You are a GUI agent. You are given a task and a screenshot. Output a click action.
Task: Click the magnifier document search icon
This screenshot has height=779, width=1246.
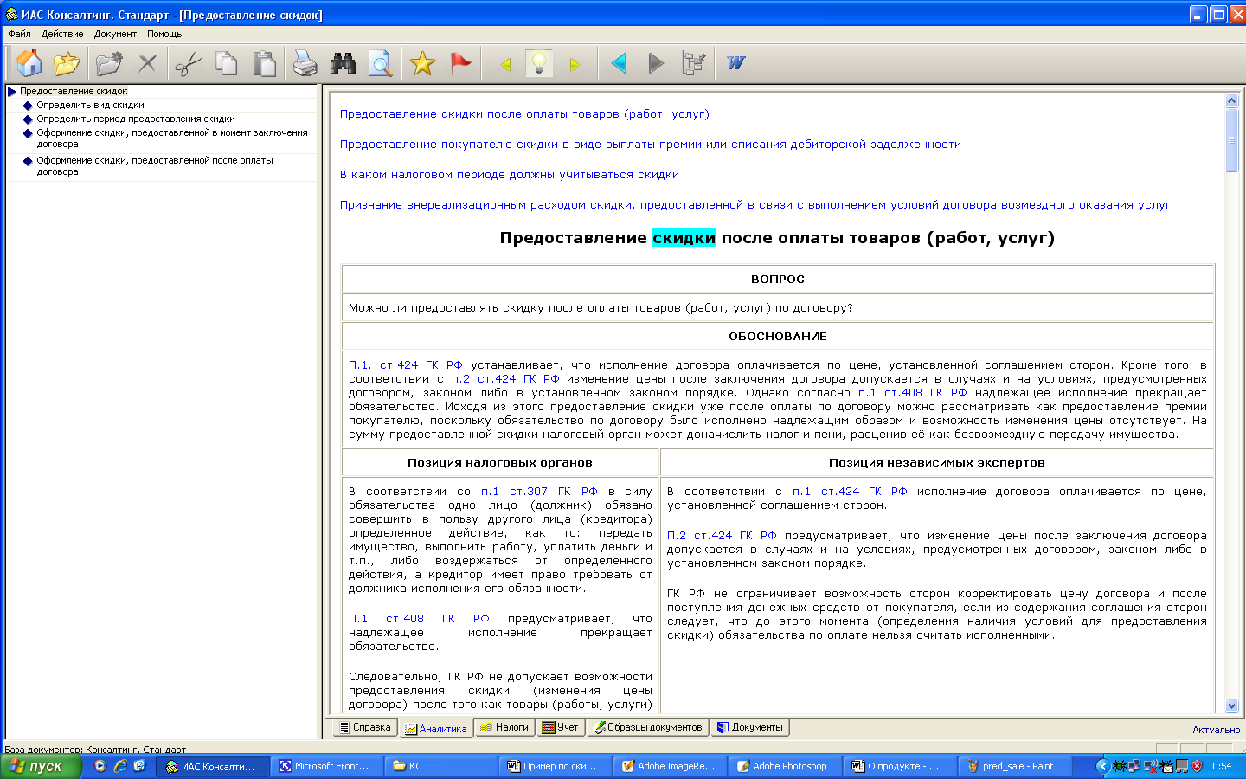click(x=381, y=63)
